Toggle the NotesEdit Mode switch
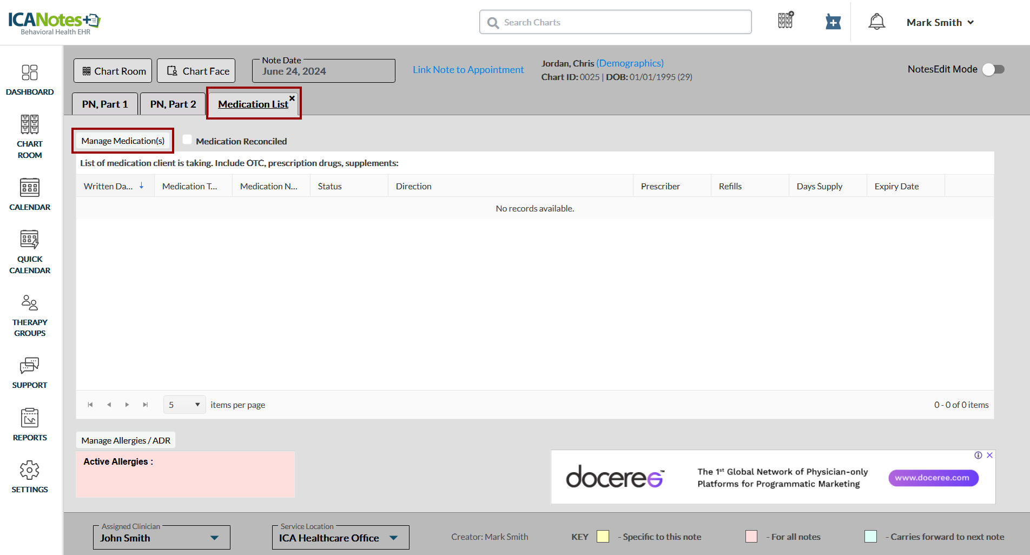Screen dimensions: 1030x555 [993, 69]
